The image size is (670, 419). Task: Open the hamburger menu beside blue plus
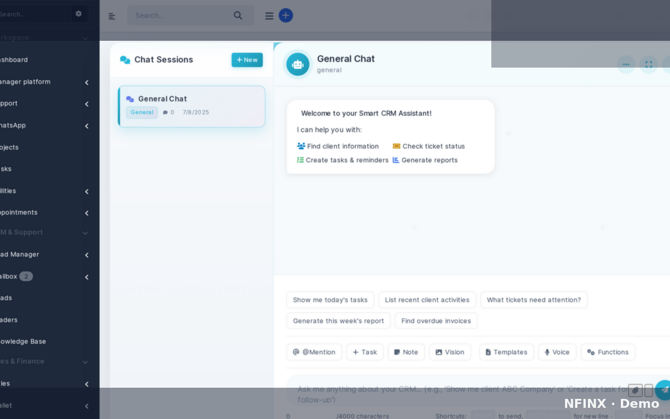(x=269, y=16)
